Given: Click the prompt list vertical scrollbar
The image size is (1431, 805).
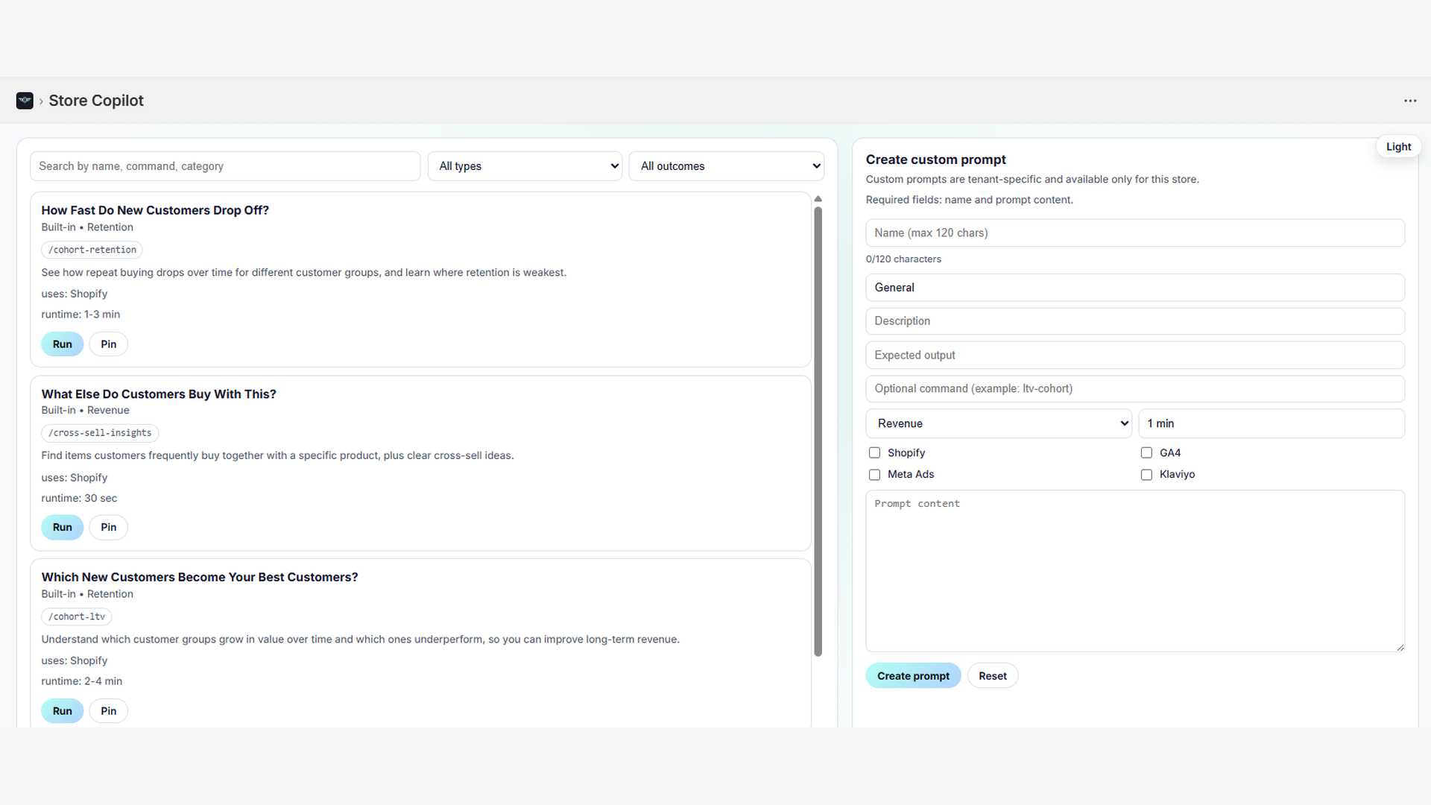Looking at the screenshot, I should coord(818,431).
